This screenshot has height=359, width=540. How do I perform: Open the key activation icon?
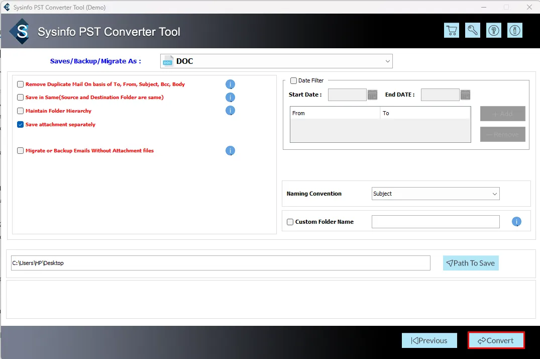coord(473,31)
